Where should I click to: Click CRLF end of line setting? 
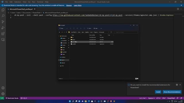click(x=164, y=98)
